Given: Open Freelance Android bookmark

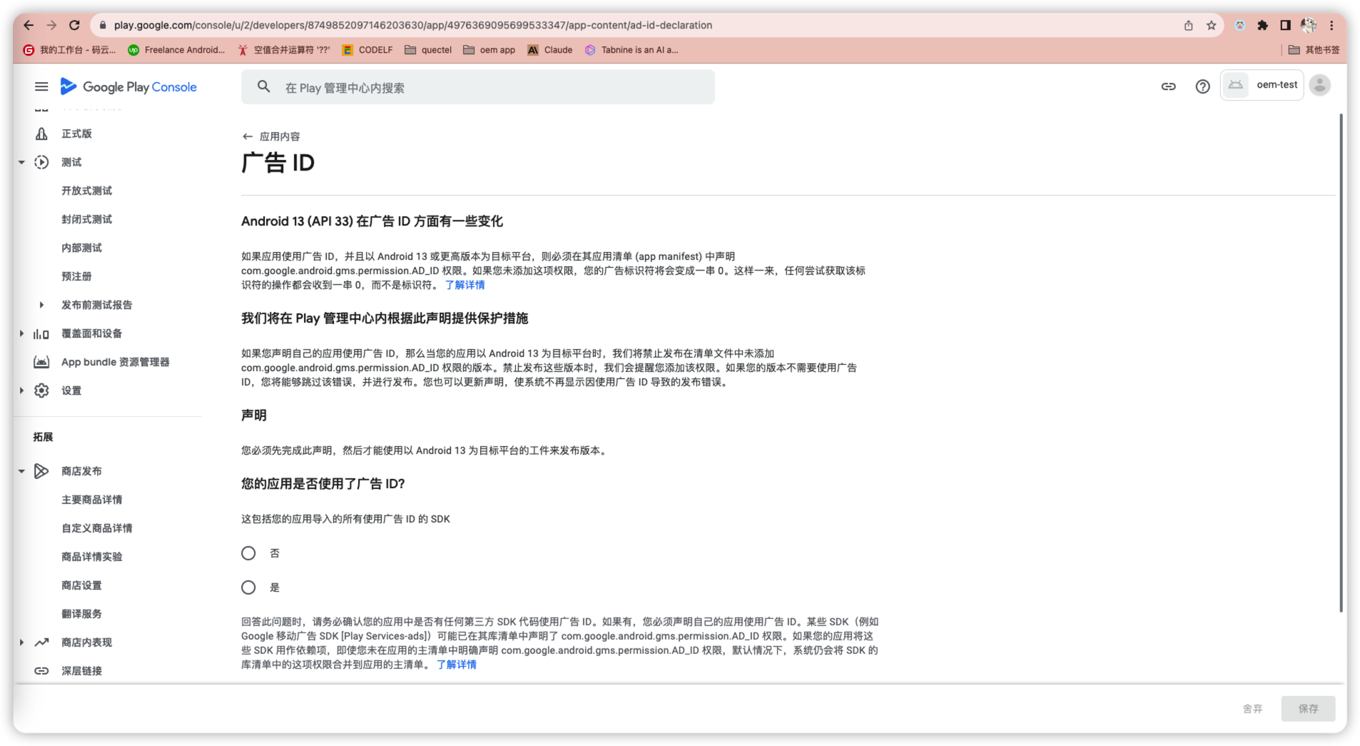Looking at the screenshot, I should (x=176, y=50).
